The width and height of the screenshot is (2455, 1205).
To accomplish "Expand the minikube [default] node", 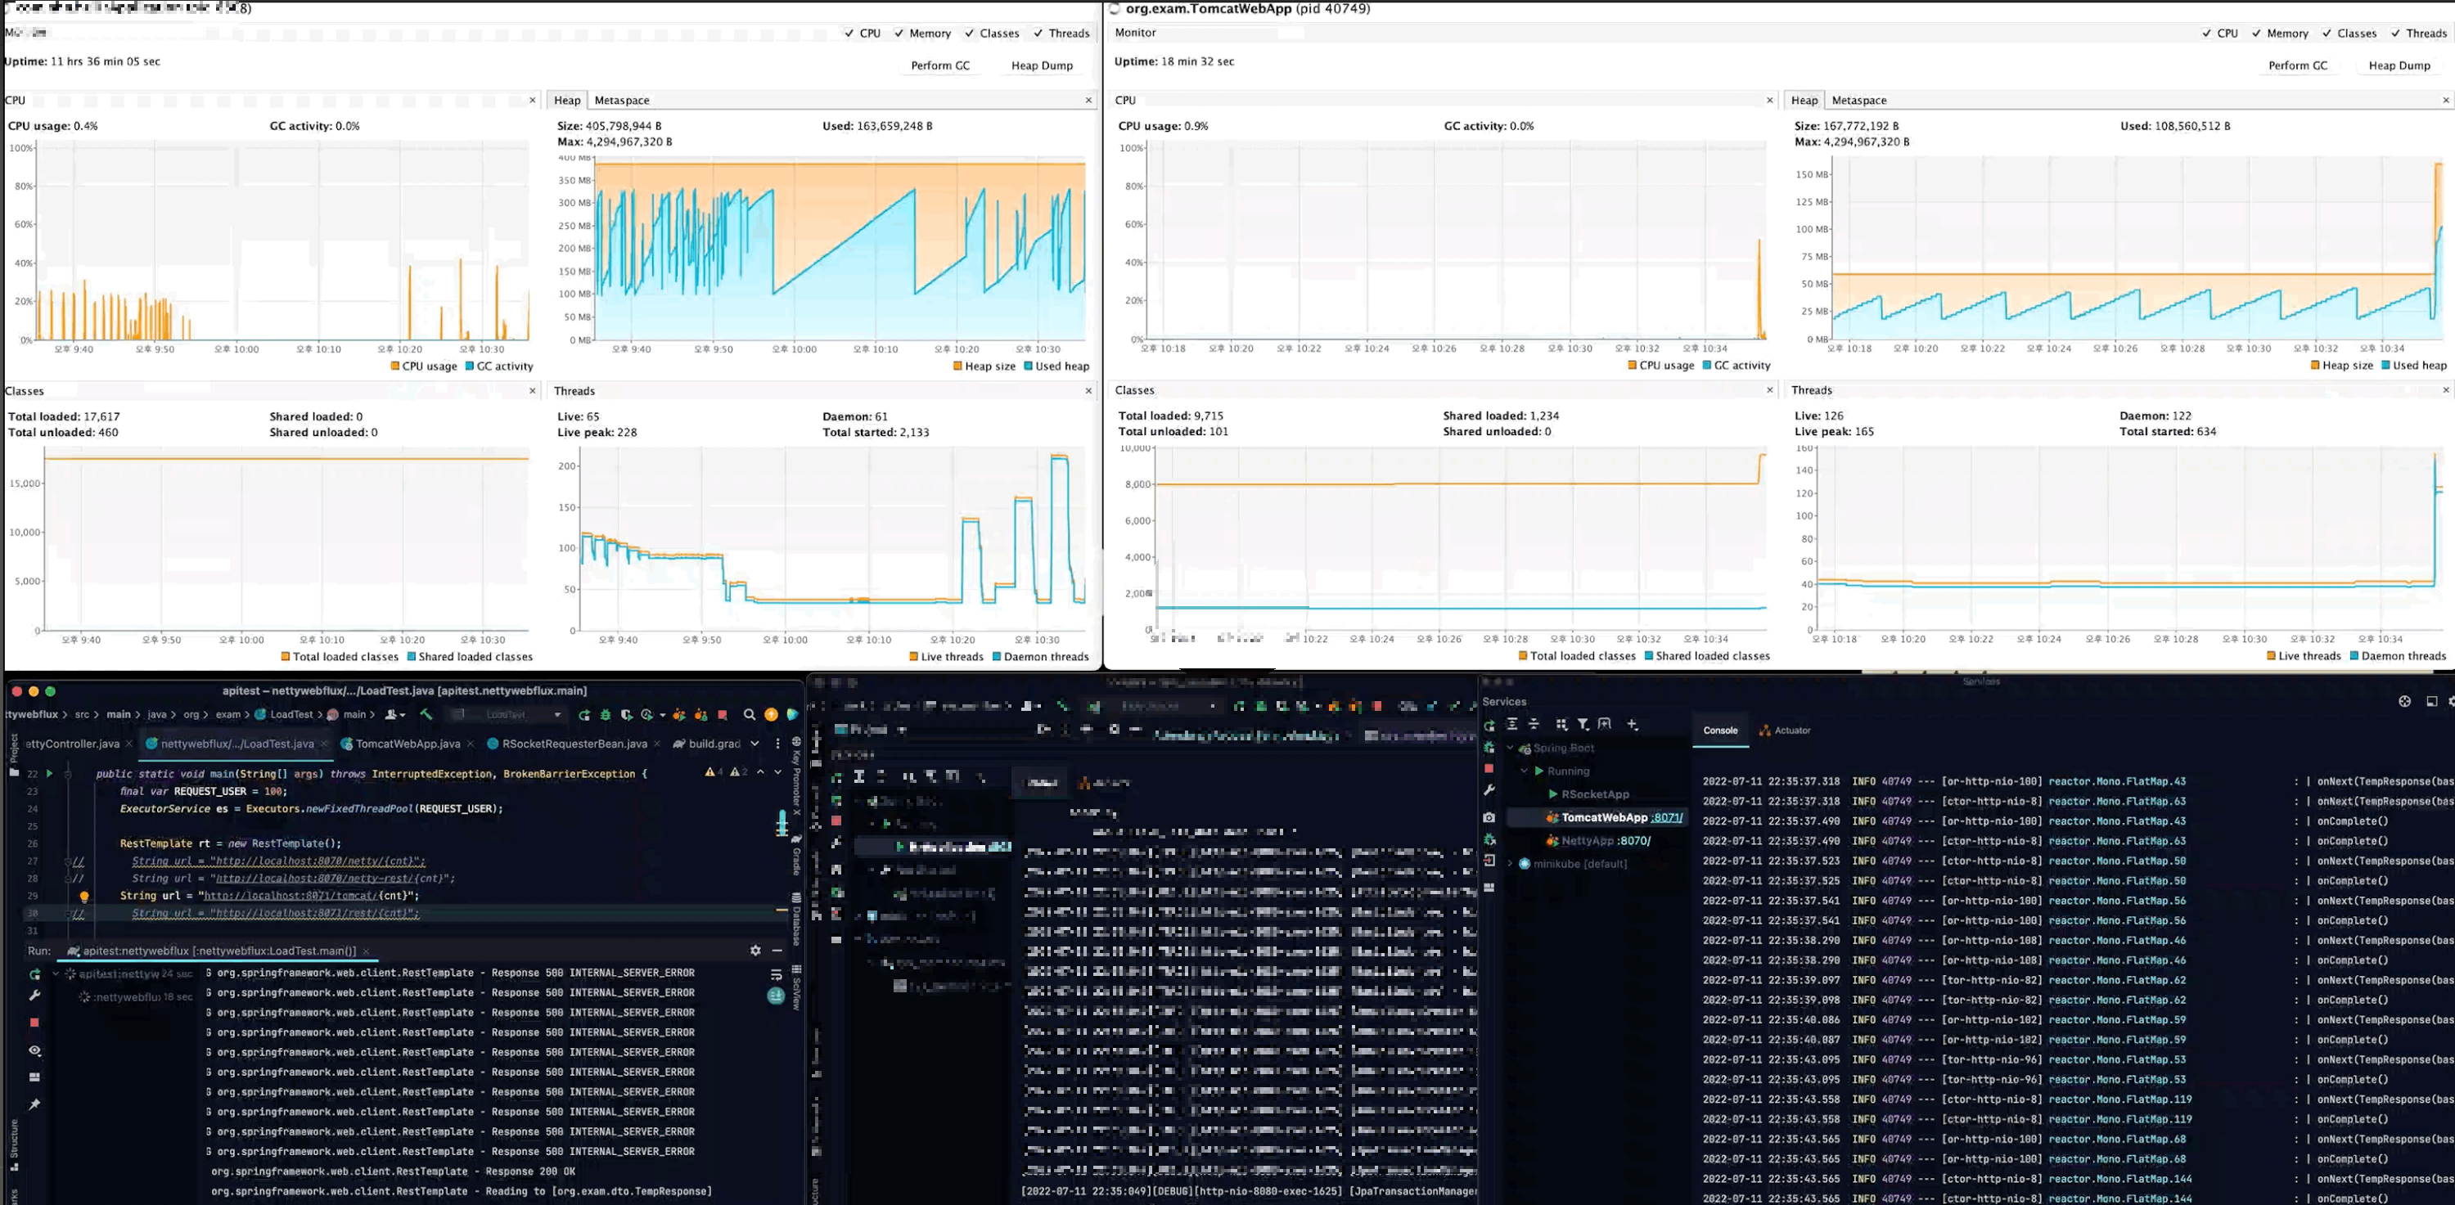I will [x=1511, y=864].
